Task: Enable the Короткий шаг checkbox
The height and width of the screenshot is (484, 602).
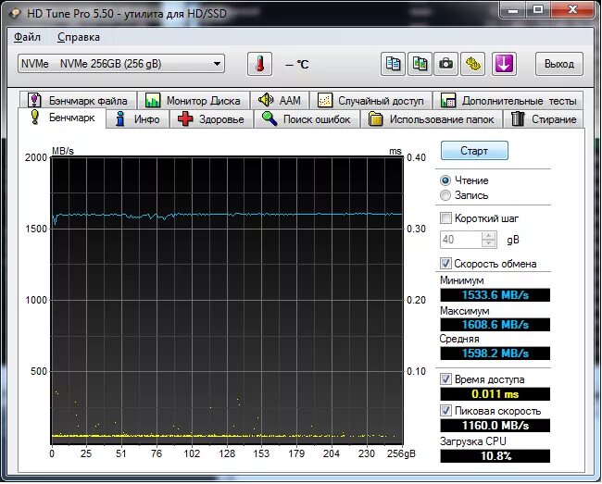Action: click(x=445, y=218)
